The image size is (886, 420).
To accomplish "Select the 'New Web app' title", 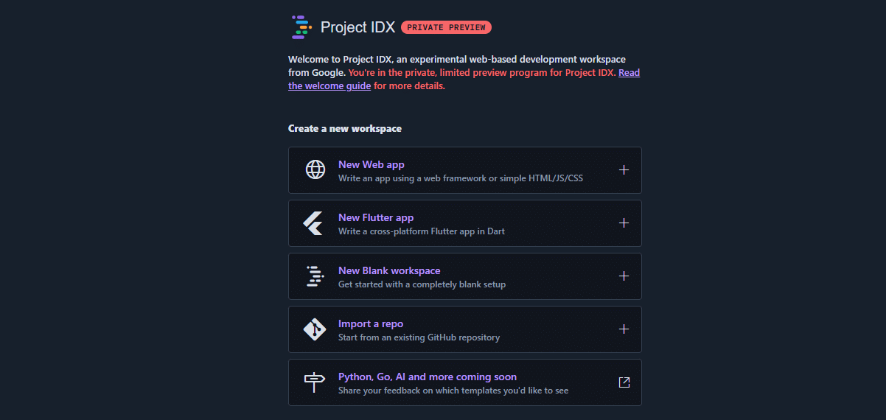I will pos(372,164).
